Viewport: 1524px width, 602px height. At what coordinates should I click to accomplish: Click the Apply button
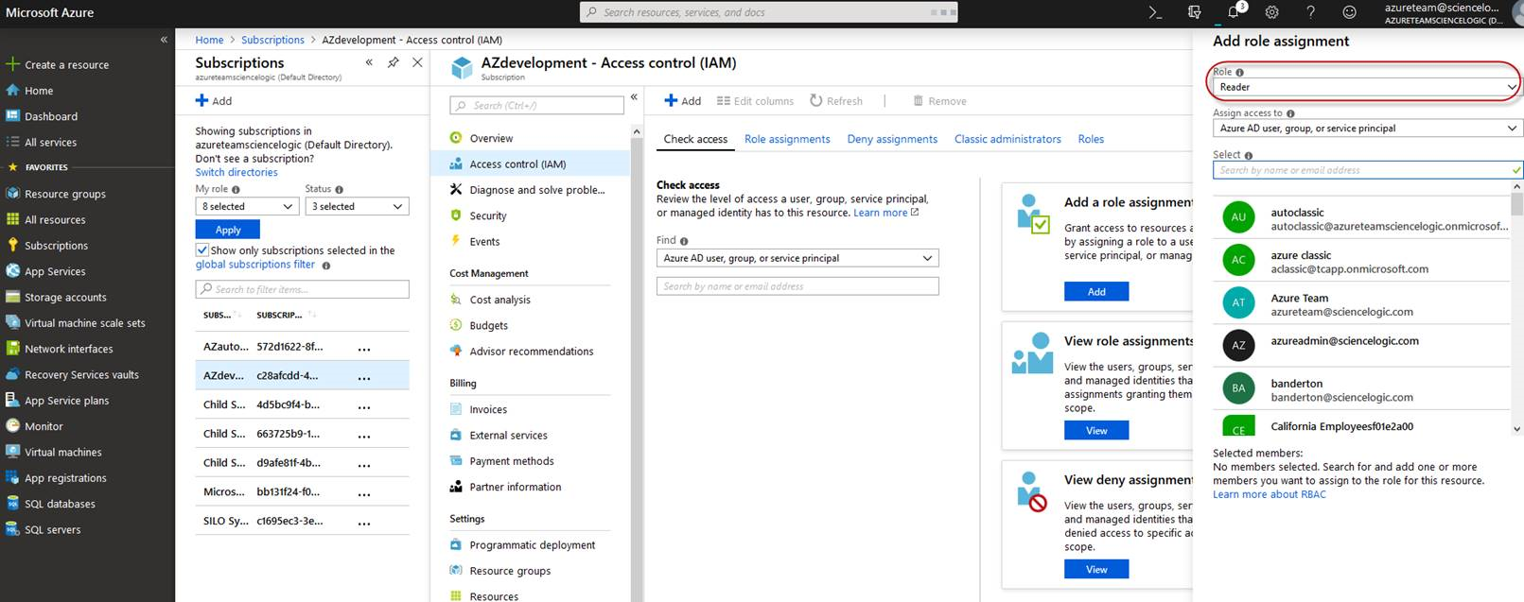coord(228,230)
